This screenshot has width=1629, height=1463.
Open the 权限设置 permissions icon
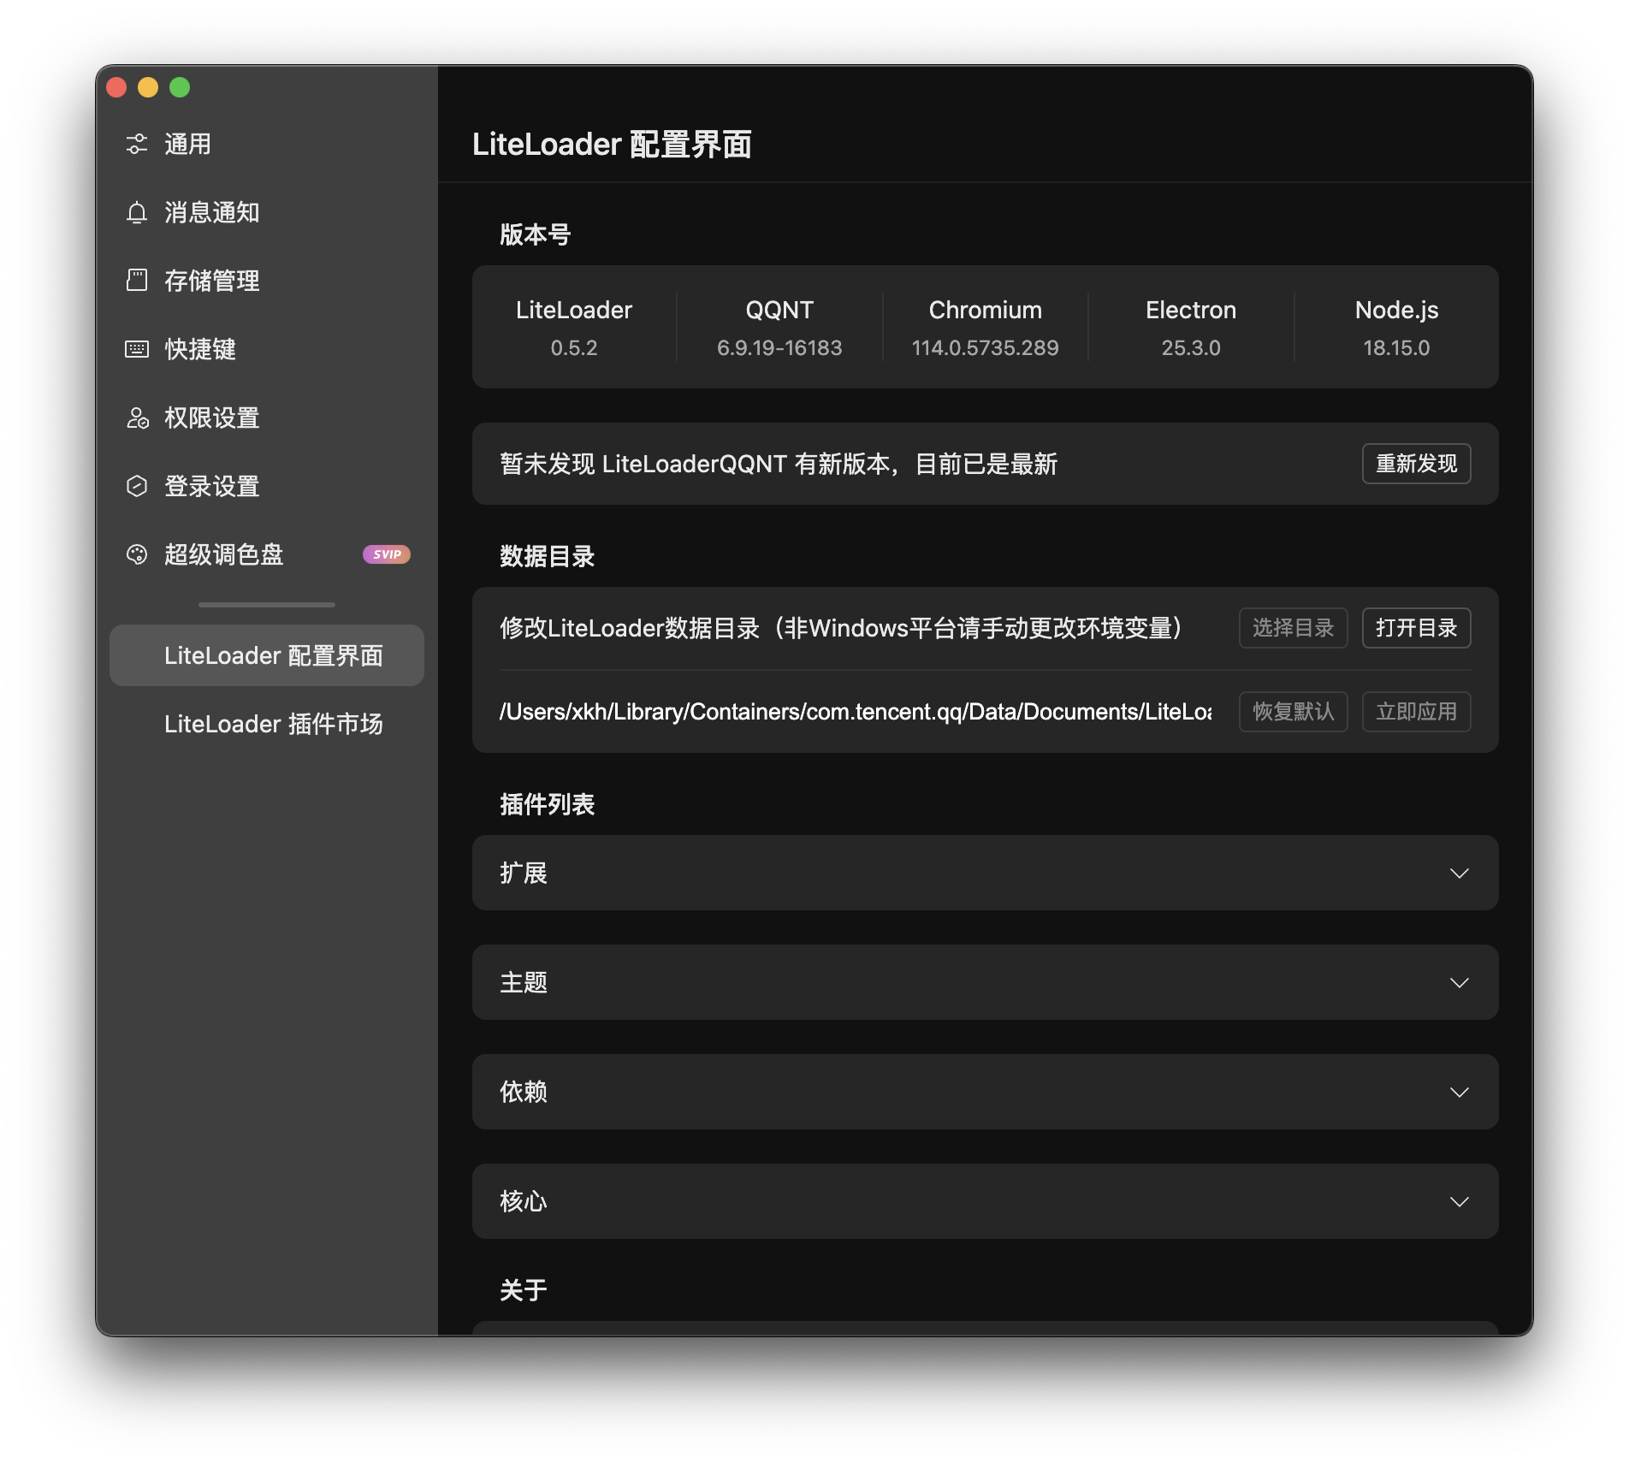point(138,418)
